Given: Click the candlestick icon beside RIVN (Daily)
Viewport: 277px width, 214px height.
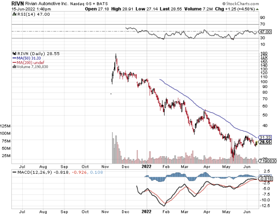Looking at the screenshot, I should tap(14, 54).
